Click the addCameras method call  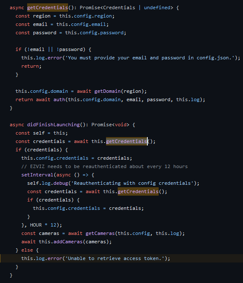click(68, 242)
